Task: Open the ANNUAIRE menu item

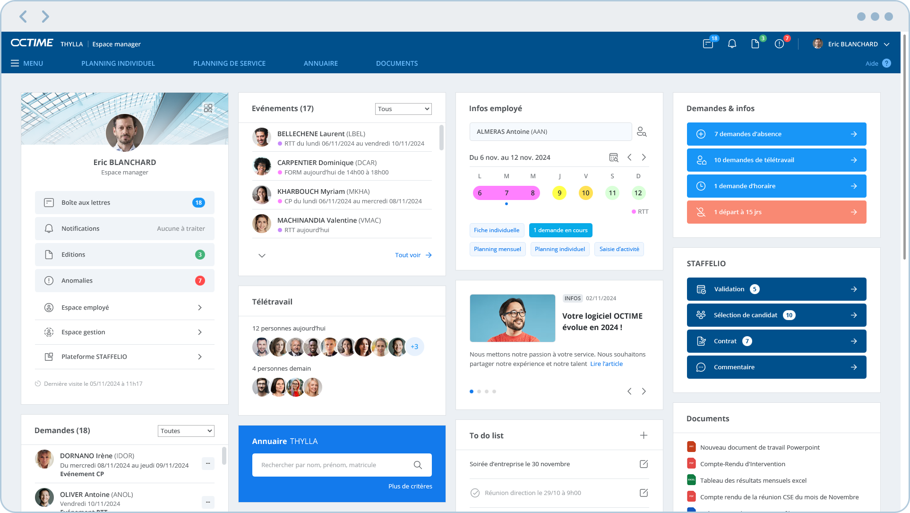Action: [320, 63]
